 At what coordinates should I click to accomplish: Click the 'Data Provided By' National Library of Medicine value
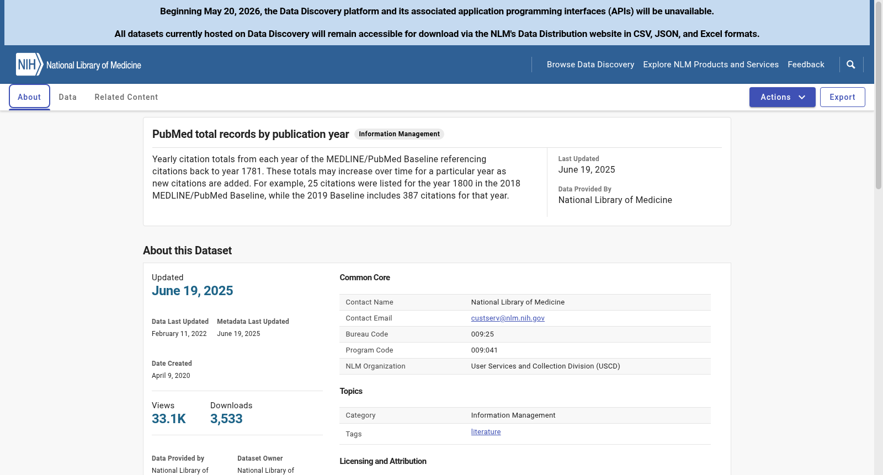click(615, 200)
